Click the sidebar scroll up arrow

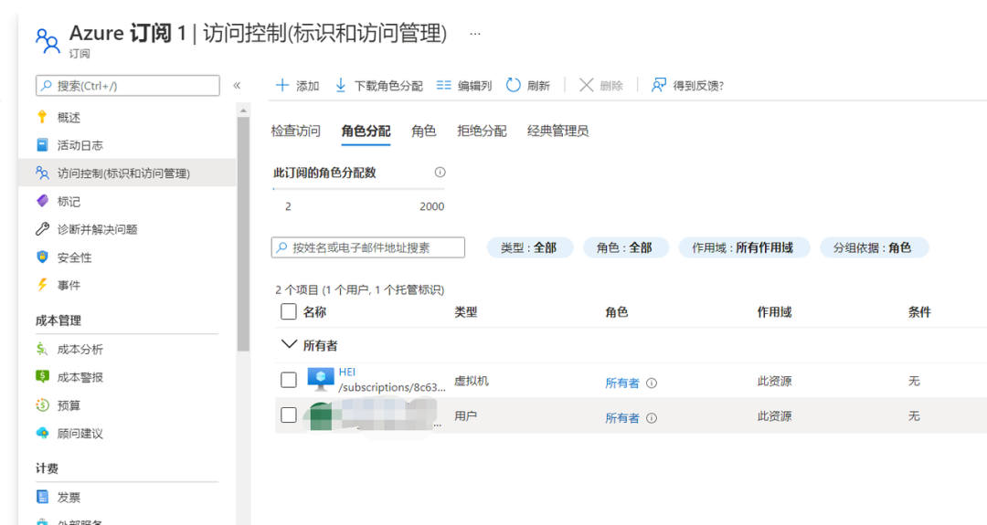click(x=244, y=110)
